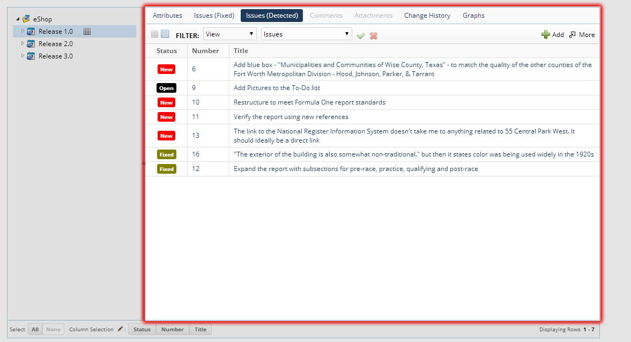The width and height of the screenshot is (631, 342).
Task: Open issue Verify the report using new references
Action: pyautogui.click(x=291, y=117)
